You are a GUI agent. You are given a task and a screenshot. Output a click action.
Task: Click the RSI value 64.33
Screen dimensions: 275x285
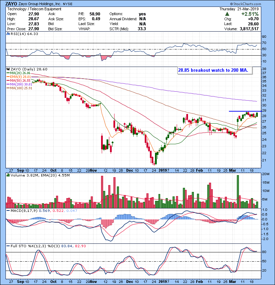(x=33, y=34)
